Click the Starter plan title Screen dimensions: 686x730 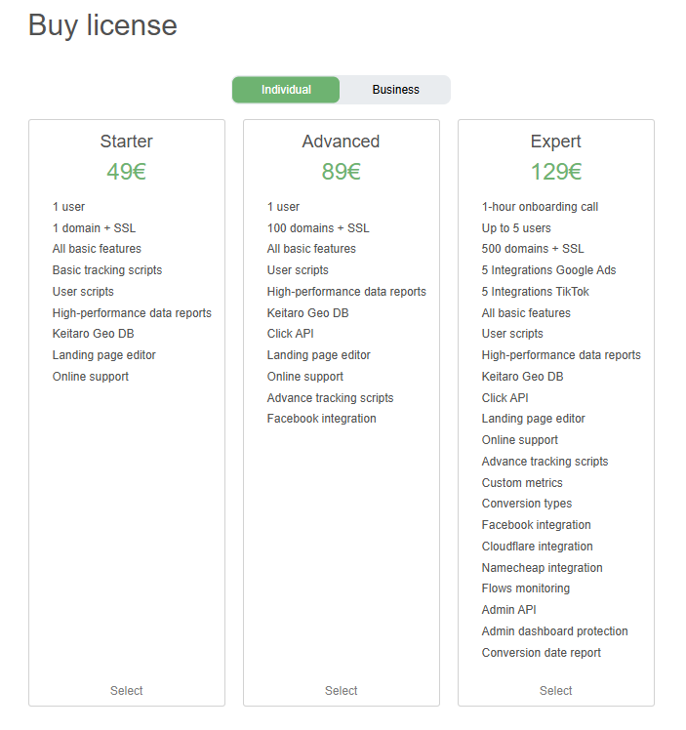pos(127,142)
